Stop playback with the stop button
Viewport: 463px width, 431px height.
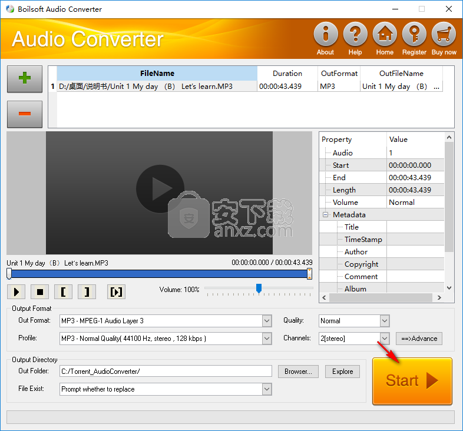(40, 292)
